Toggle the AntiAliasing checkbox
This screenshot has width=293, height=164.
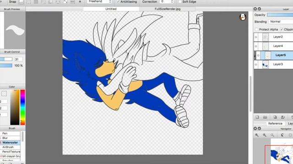click(x=118, y=2)
